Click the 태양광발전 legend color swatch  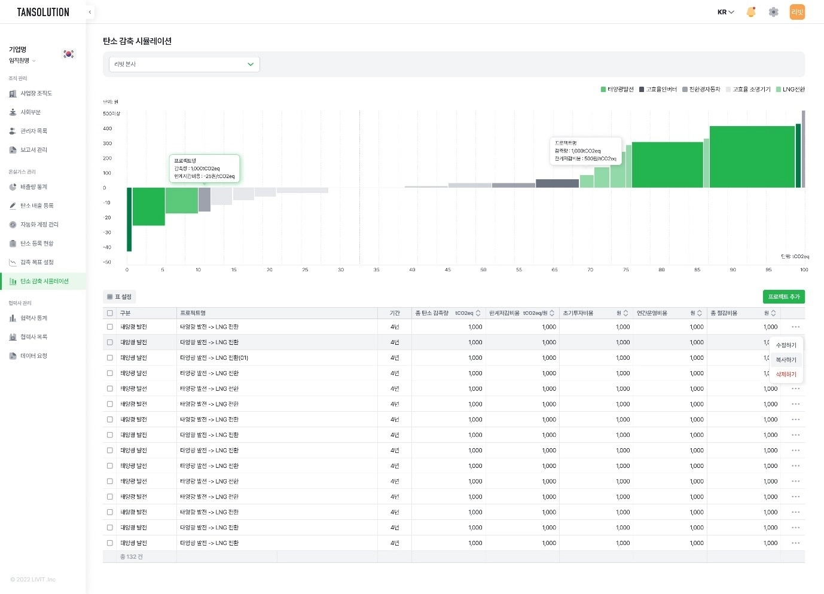[x=603, y=90]
